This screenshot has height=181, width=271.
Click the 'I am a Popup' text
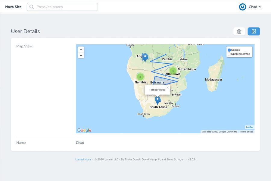[x=157, y=90]
